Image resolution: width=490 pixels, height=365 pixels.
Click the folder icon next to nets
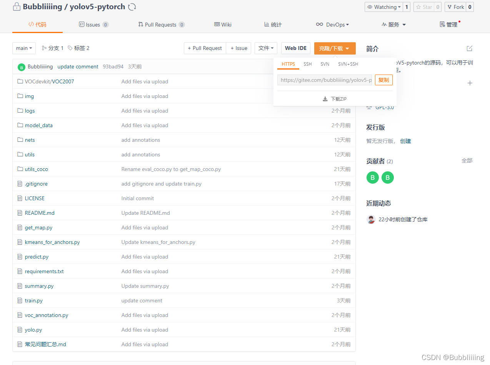20,140
